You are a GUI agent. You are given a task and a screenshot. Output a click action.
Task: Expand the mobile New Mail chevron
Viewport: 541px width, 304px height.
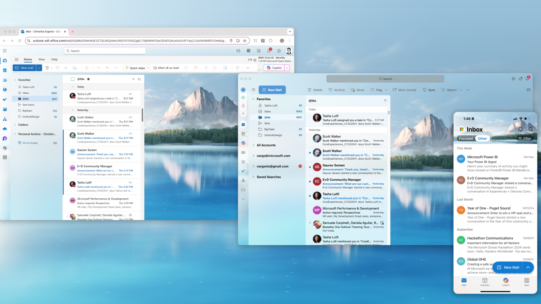528,267
